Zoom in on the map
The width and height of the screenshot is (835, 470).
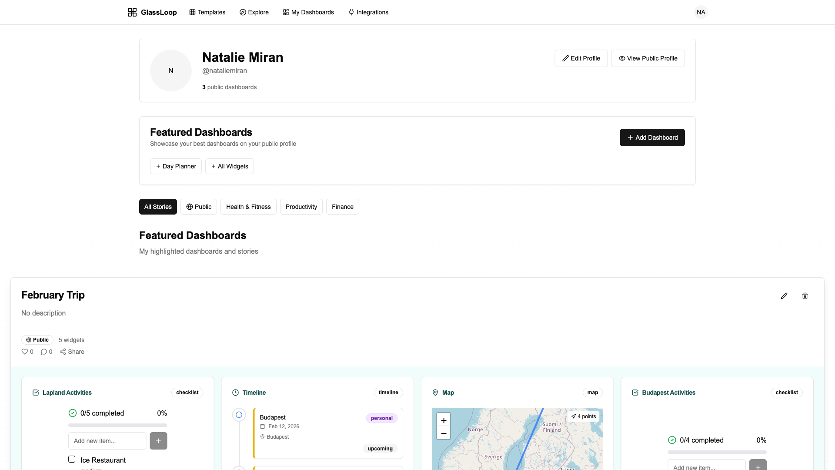[444, 420]
